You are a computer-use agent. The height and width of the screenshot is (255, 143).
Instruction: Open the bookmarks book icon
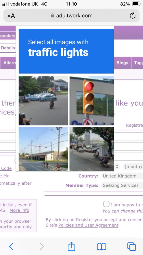click(102, 247)
